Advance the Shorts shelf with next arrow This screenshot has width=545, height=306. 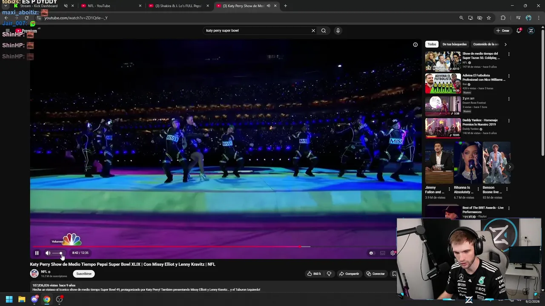click(510, 167)
